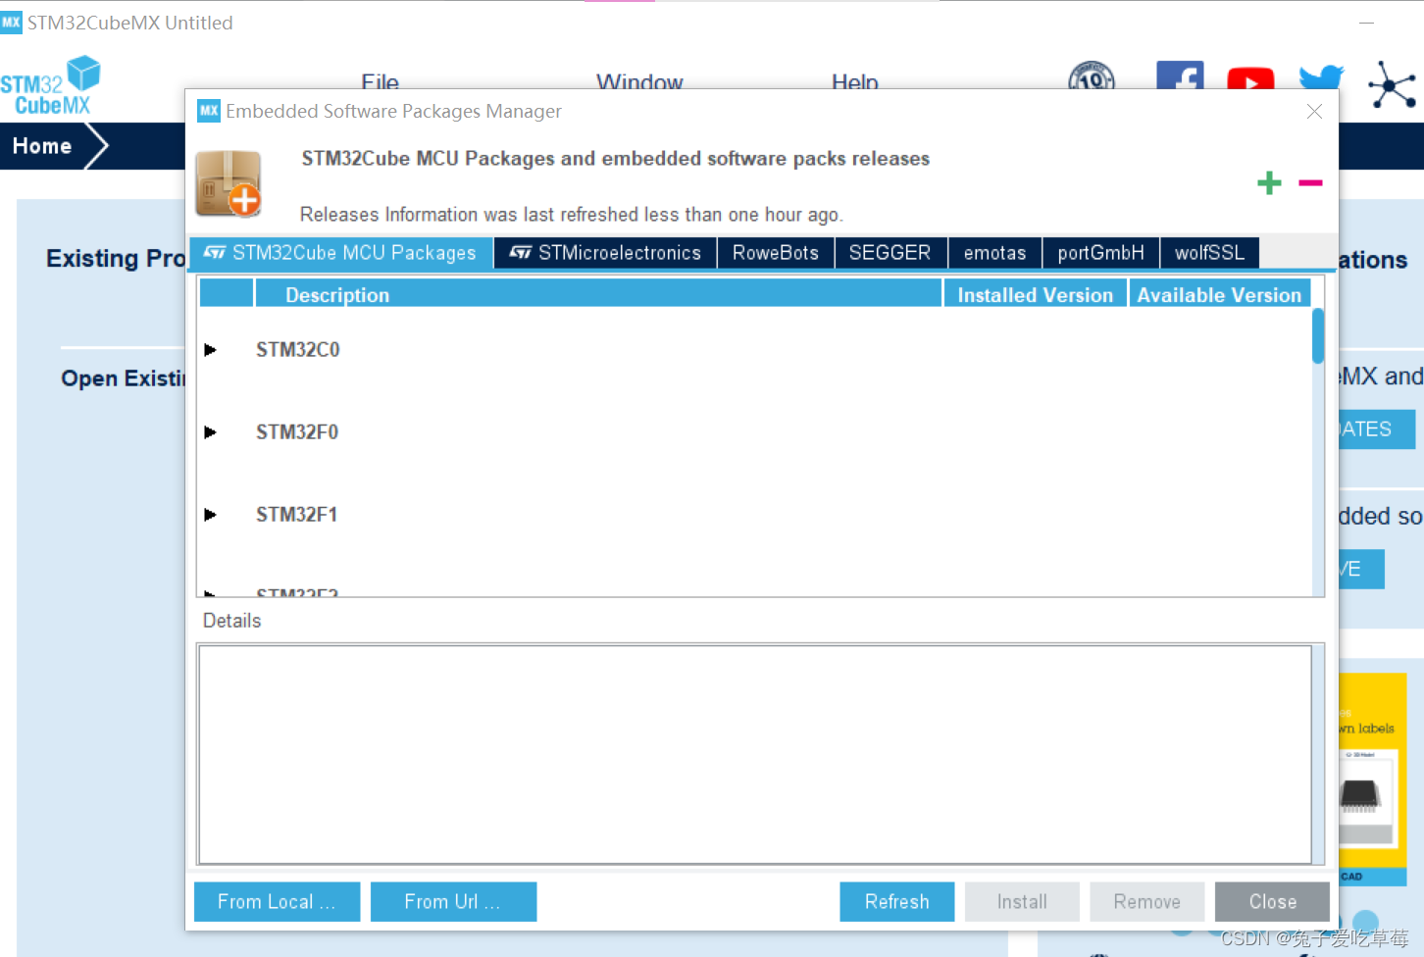Select the portGmbH tab
Screen dimensions: 1424x957
1101,253
